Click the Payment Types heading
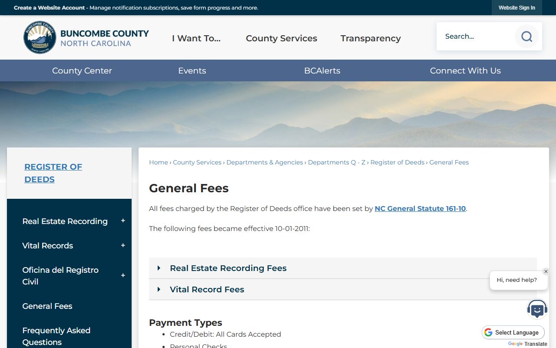Image resolution: width=556 pixels, height=348 pixels. point(185,322)
